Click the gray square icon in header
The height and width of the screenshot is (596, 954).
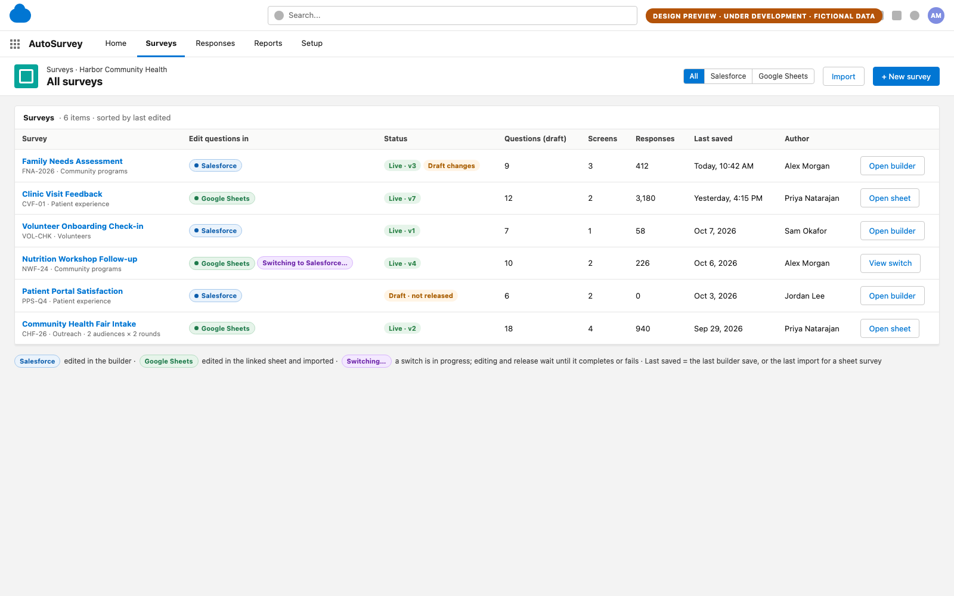[897, 15]
